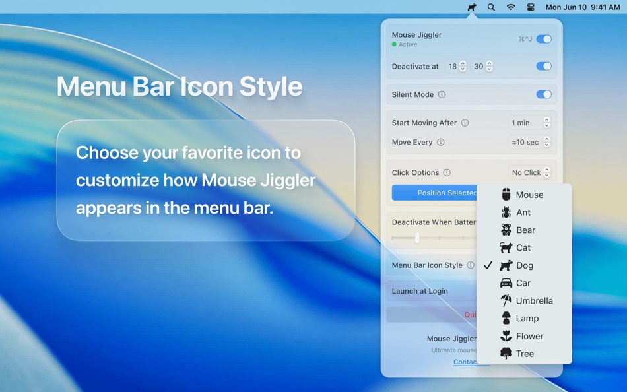The height and width of the screenshot is (392, 627).
Task: Select Flower from the icon style menu
Action: (x=524, y=336)
